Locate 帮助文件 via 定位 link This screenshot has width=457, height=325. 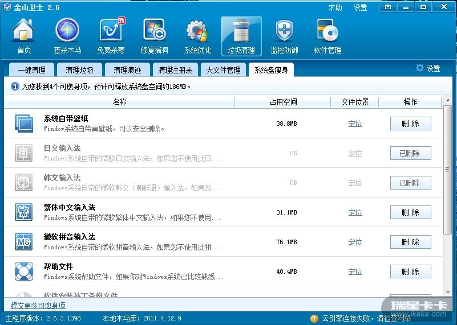point(355,272)
